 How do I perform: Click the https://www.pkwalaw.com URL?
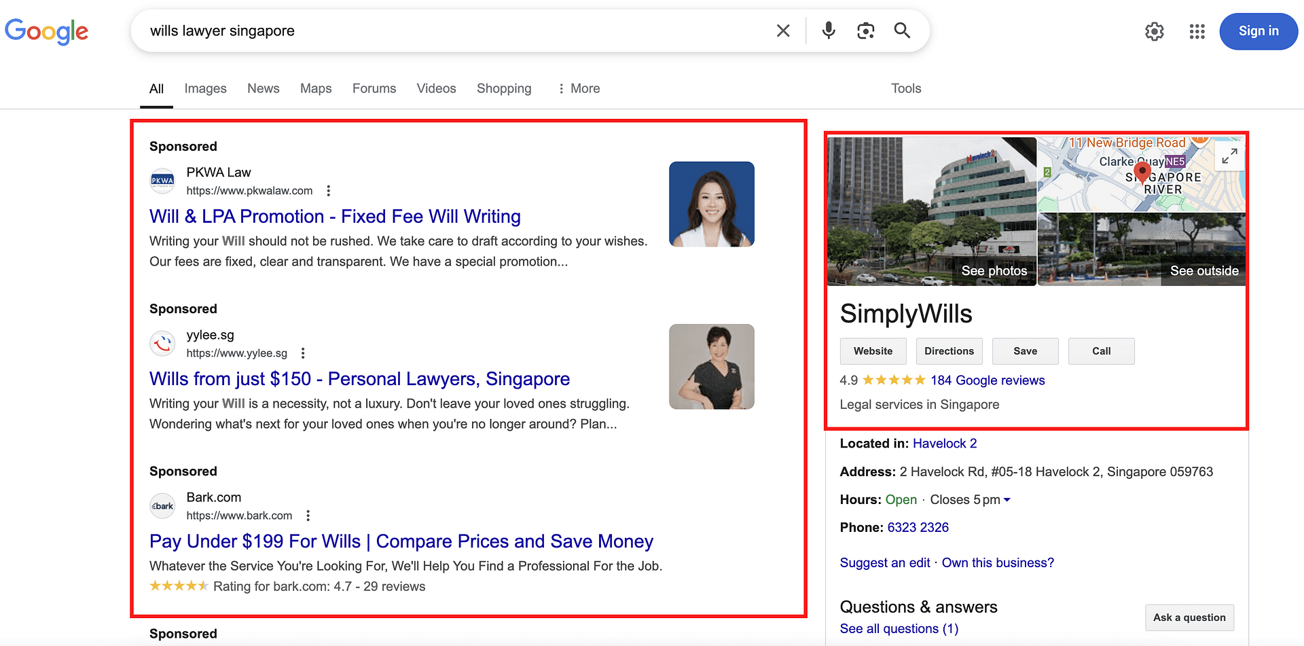pyautogui.click(x=249, y=191)
